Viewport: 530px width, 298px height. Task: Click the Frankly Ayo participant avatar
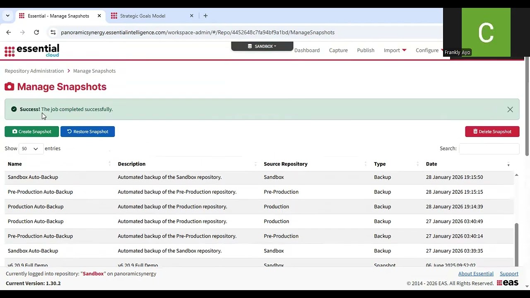(486, 32)
